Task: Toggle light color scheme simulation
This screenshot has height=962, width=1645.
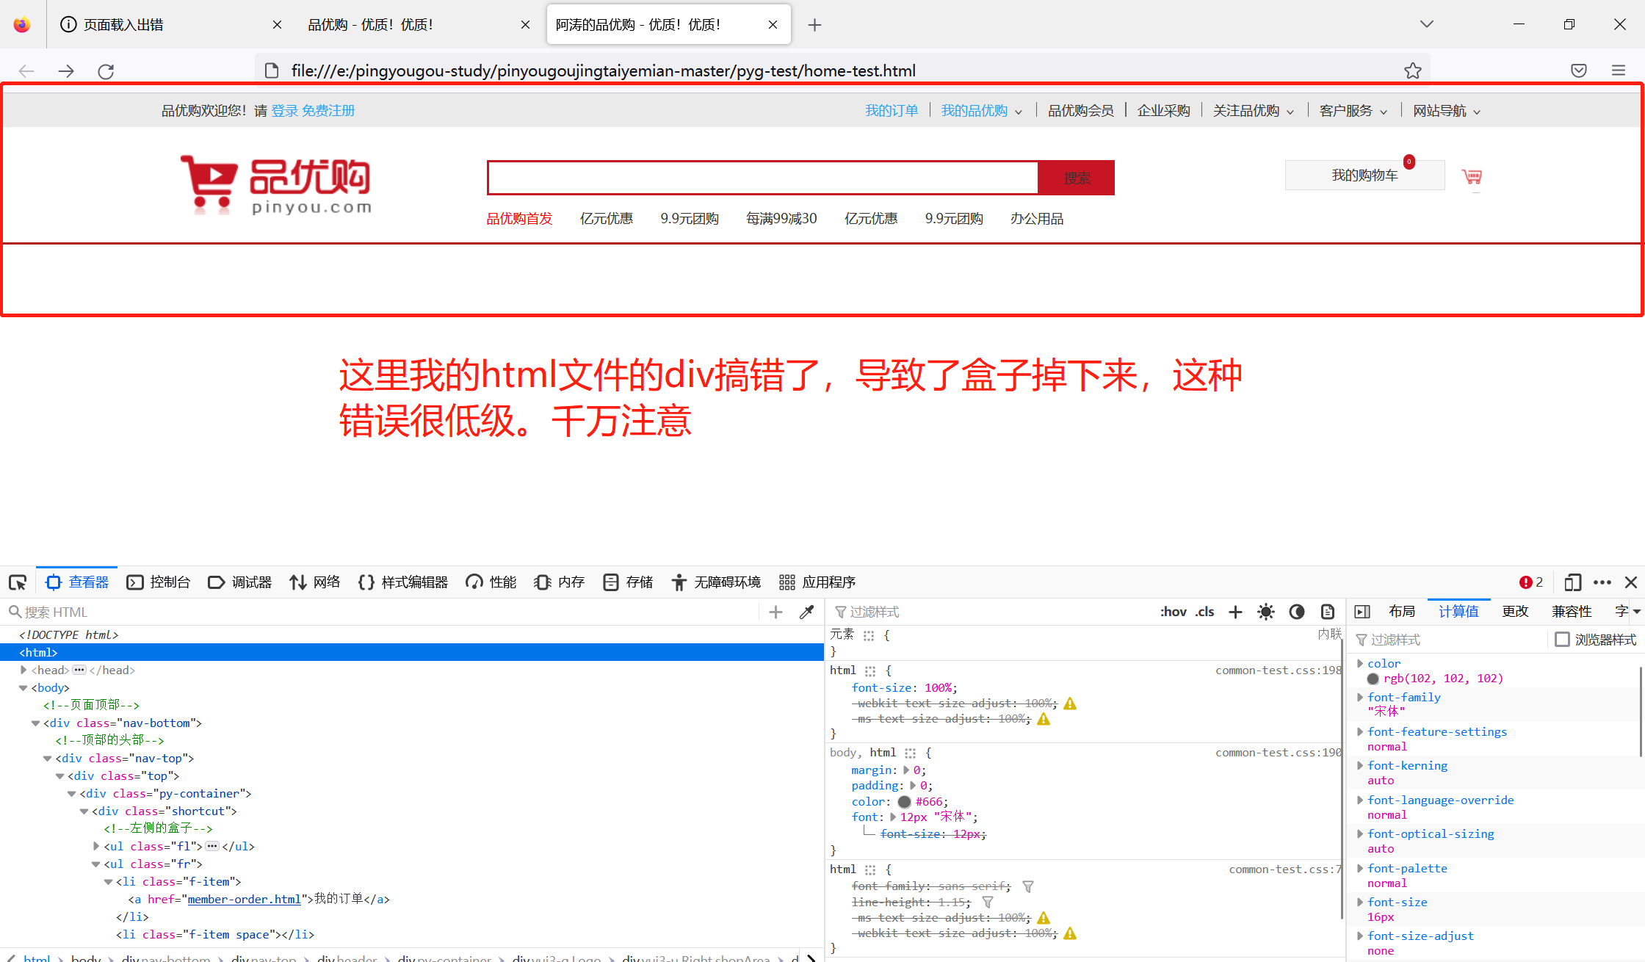Action: (x=1266, y=612)
